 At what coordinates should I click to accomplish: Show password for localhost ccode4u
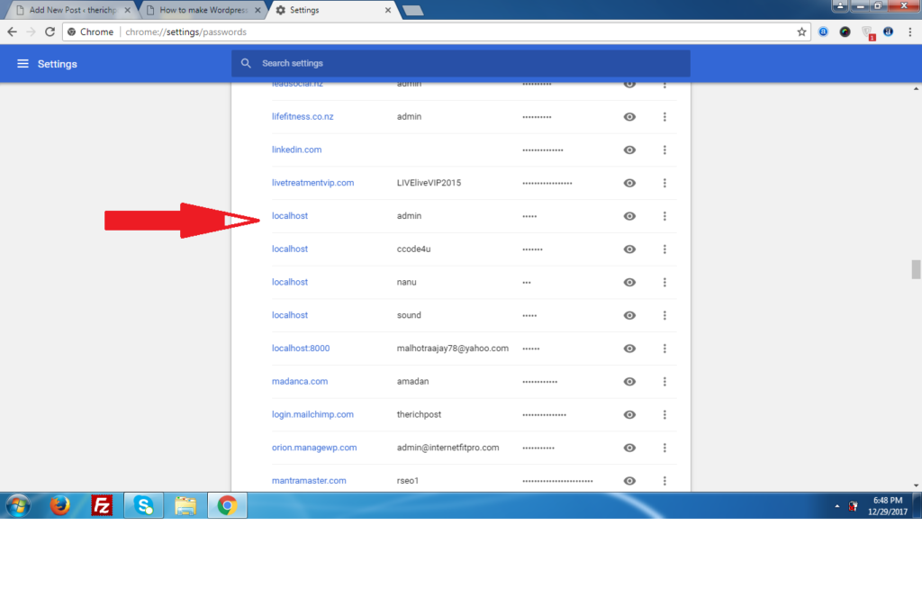[x=629, y=249]
